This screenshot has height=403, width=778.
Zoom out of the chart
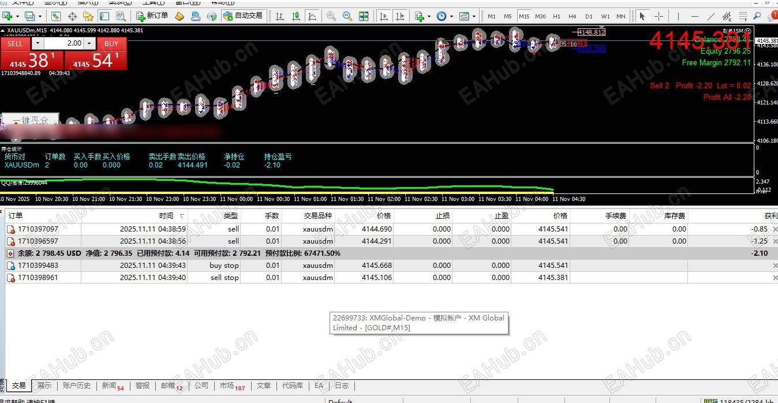347,16
